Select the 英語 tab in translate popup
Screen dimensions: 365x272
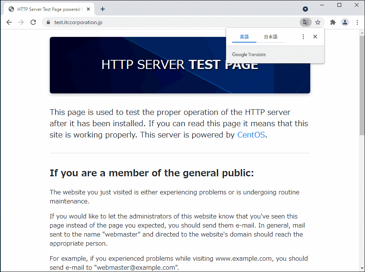[244, 37]
